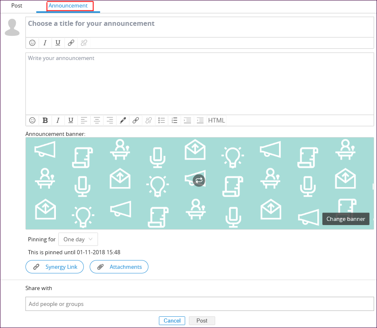Toggle italic in title toolbar
Screen dimensions: 377x328
coord(45,43)
